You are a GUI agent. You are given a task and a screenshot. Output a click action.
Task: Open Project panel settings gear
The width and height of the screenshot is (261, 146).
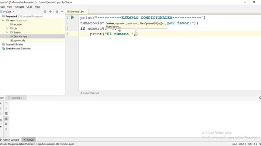pyautogui.click(x=57, y=12)
